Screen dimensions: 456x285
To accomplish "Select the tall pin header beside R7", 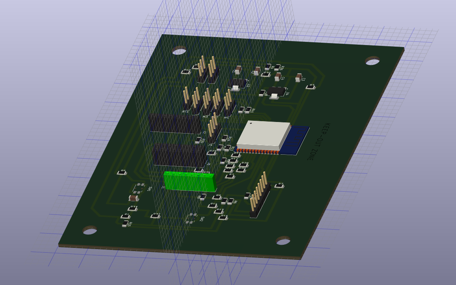I will 259,195.
